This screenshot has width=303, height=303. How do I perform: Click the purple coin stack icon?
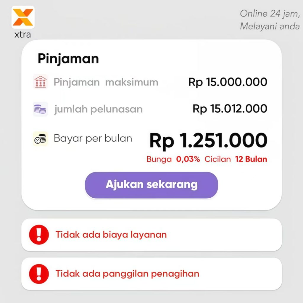point(40,109)
